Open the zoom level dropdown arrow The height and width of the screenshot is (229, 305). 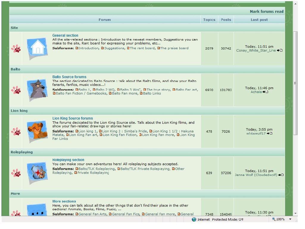pos(290,219)
